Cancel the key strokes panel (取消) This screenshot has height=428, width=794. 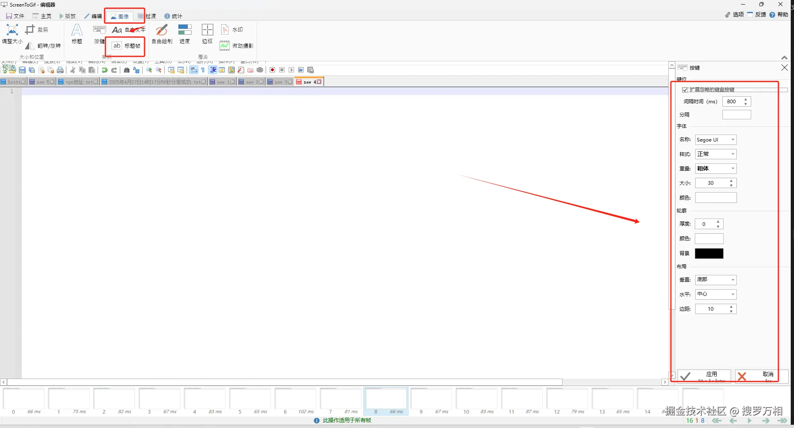click(761, 376)
